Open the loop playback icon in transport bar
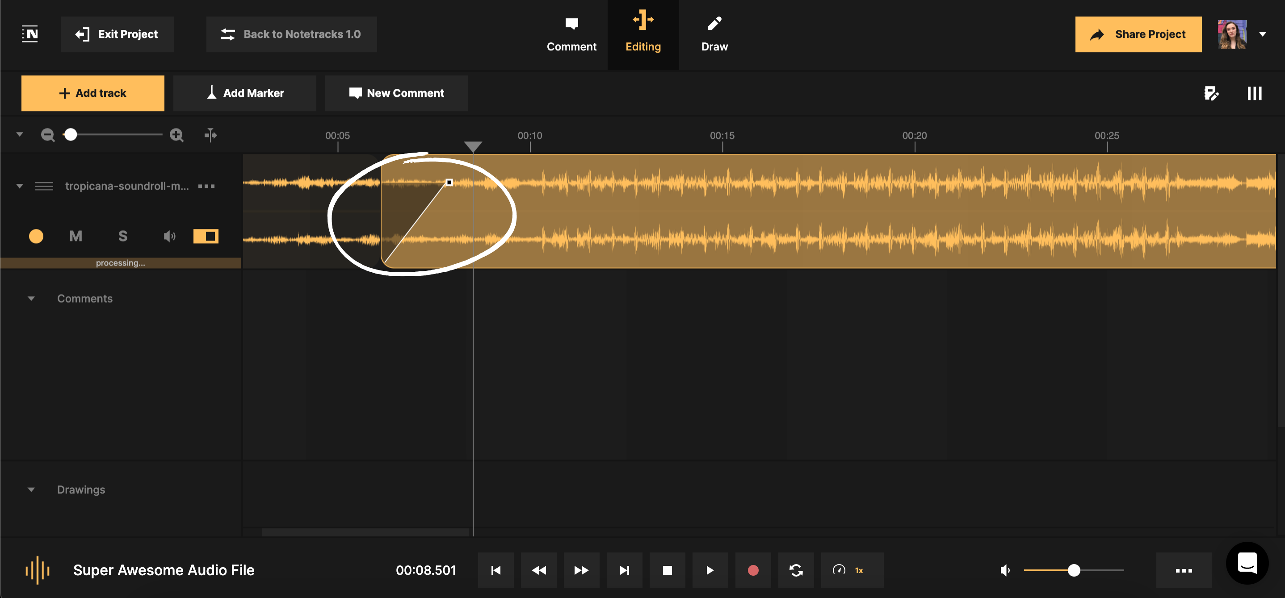Image resolution: width=1285 pixels, height=598 pixels. (796, 570)
